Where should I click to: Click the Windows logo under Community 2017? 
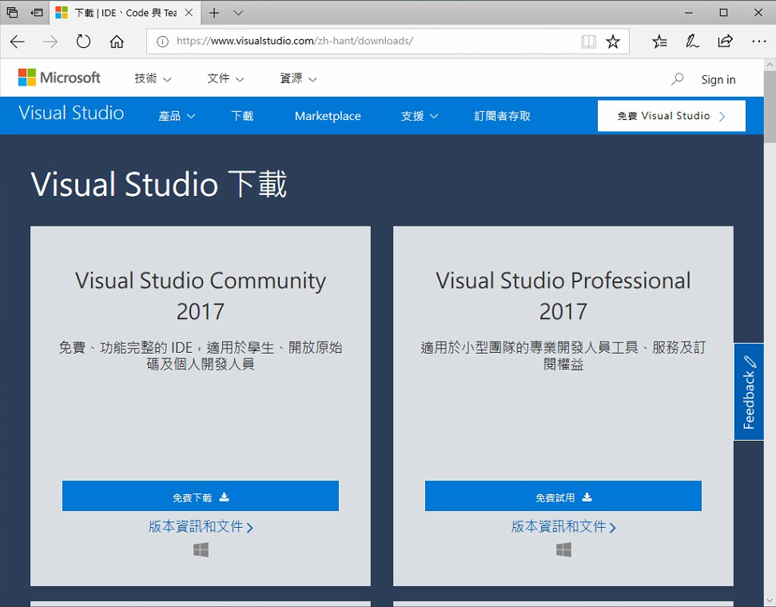click(201, 549)
